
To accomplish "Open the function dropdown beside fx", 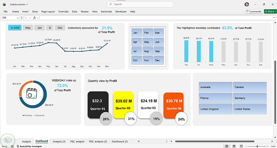I will coord(37,18).
